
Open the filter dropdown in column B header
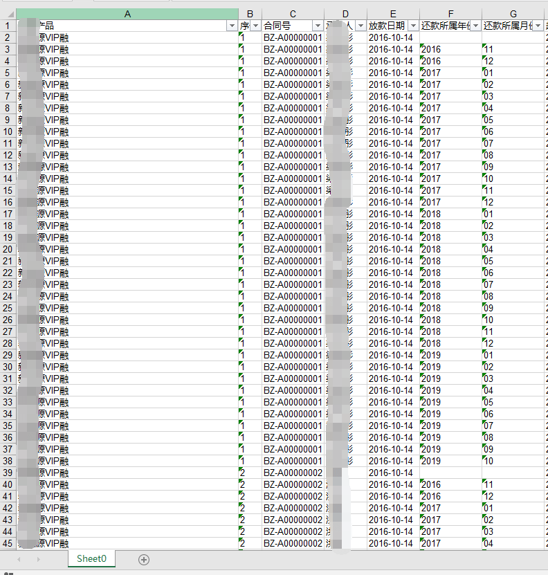pos(255,26)
